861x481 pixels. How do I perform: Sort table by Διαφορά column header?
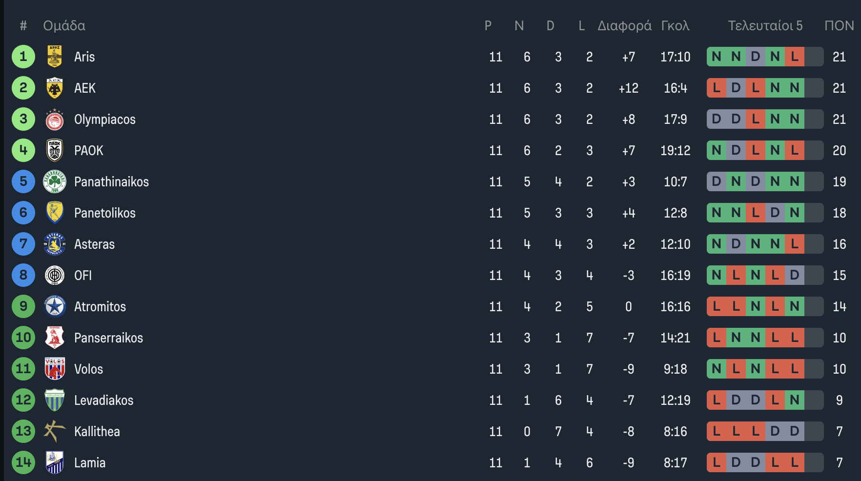click(x=625, y=25)
